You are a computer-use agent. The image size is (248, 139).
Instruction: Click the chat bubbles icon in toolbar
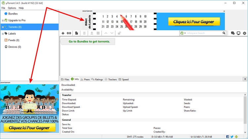pos(233,33)
